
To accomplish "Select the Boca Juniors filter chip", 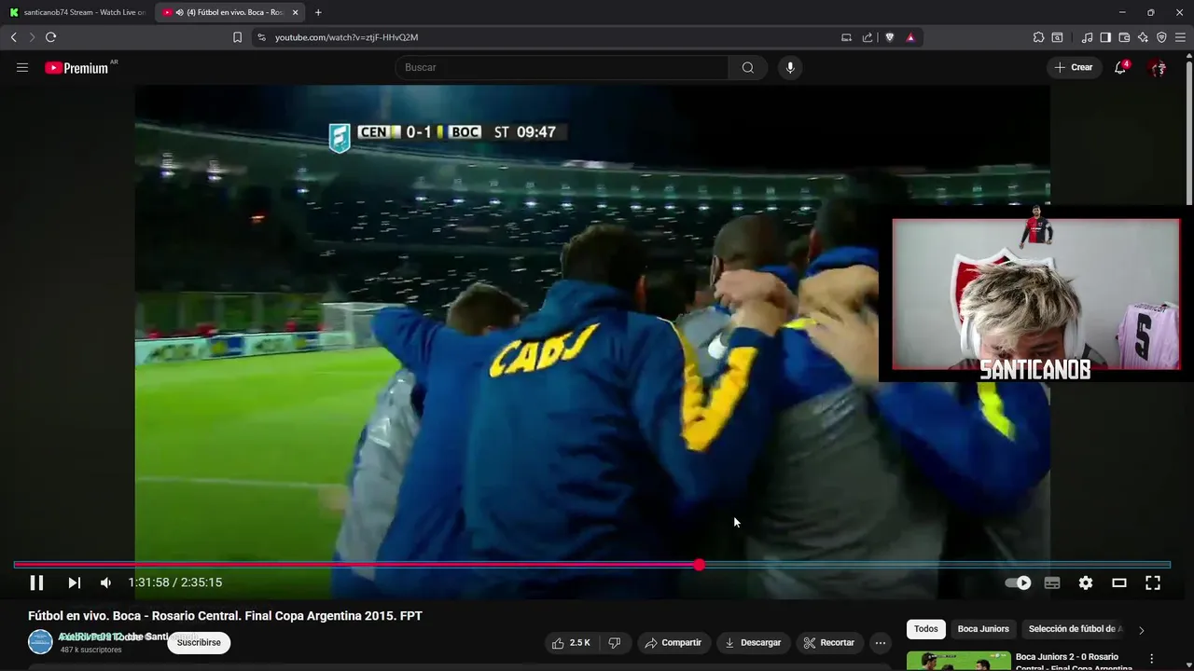I will 983,629.
